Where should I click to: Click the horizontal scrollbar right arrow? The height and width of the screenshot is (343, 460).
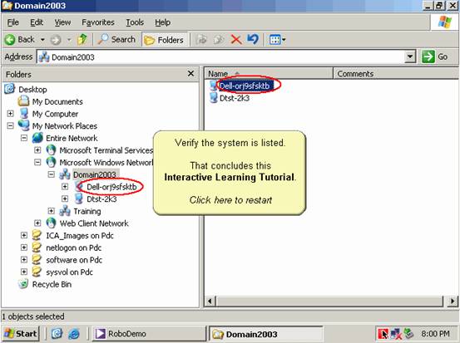tap(452, 301)
